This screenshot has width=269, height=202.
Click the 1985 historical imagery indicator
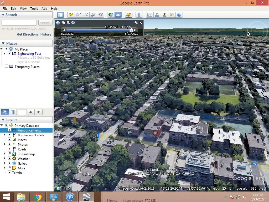pyautogui.click(x=66, y=188)
